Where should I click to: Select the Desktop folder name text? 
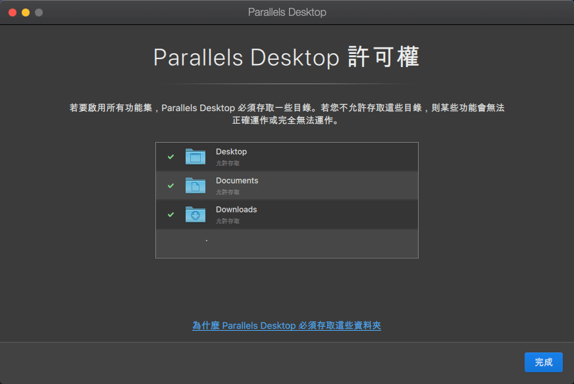click(x=231, y=152)
